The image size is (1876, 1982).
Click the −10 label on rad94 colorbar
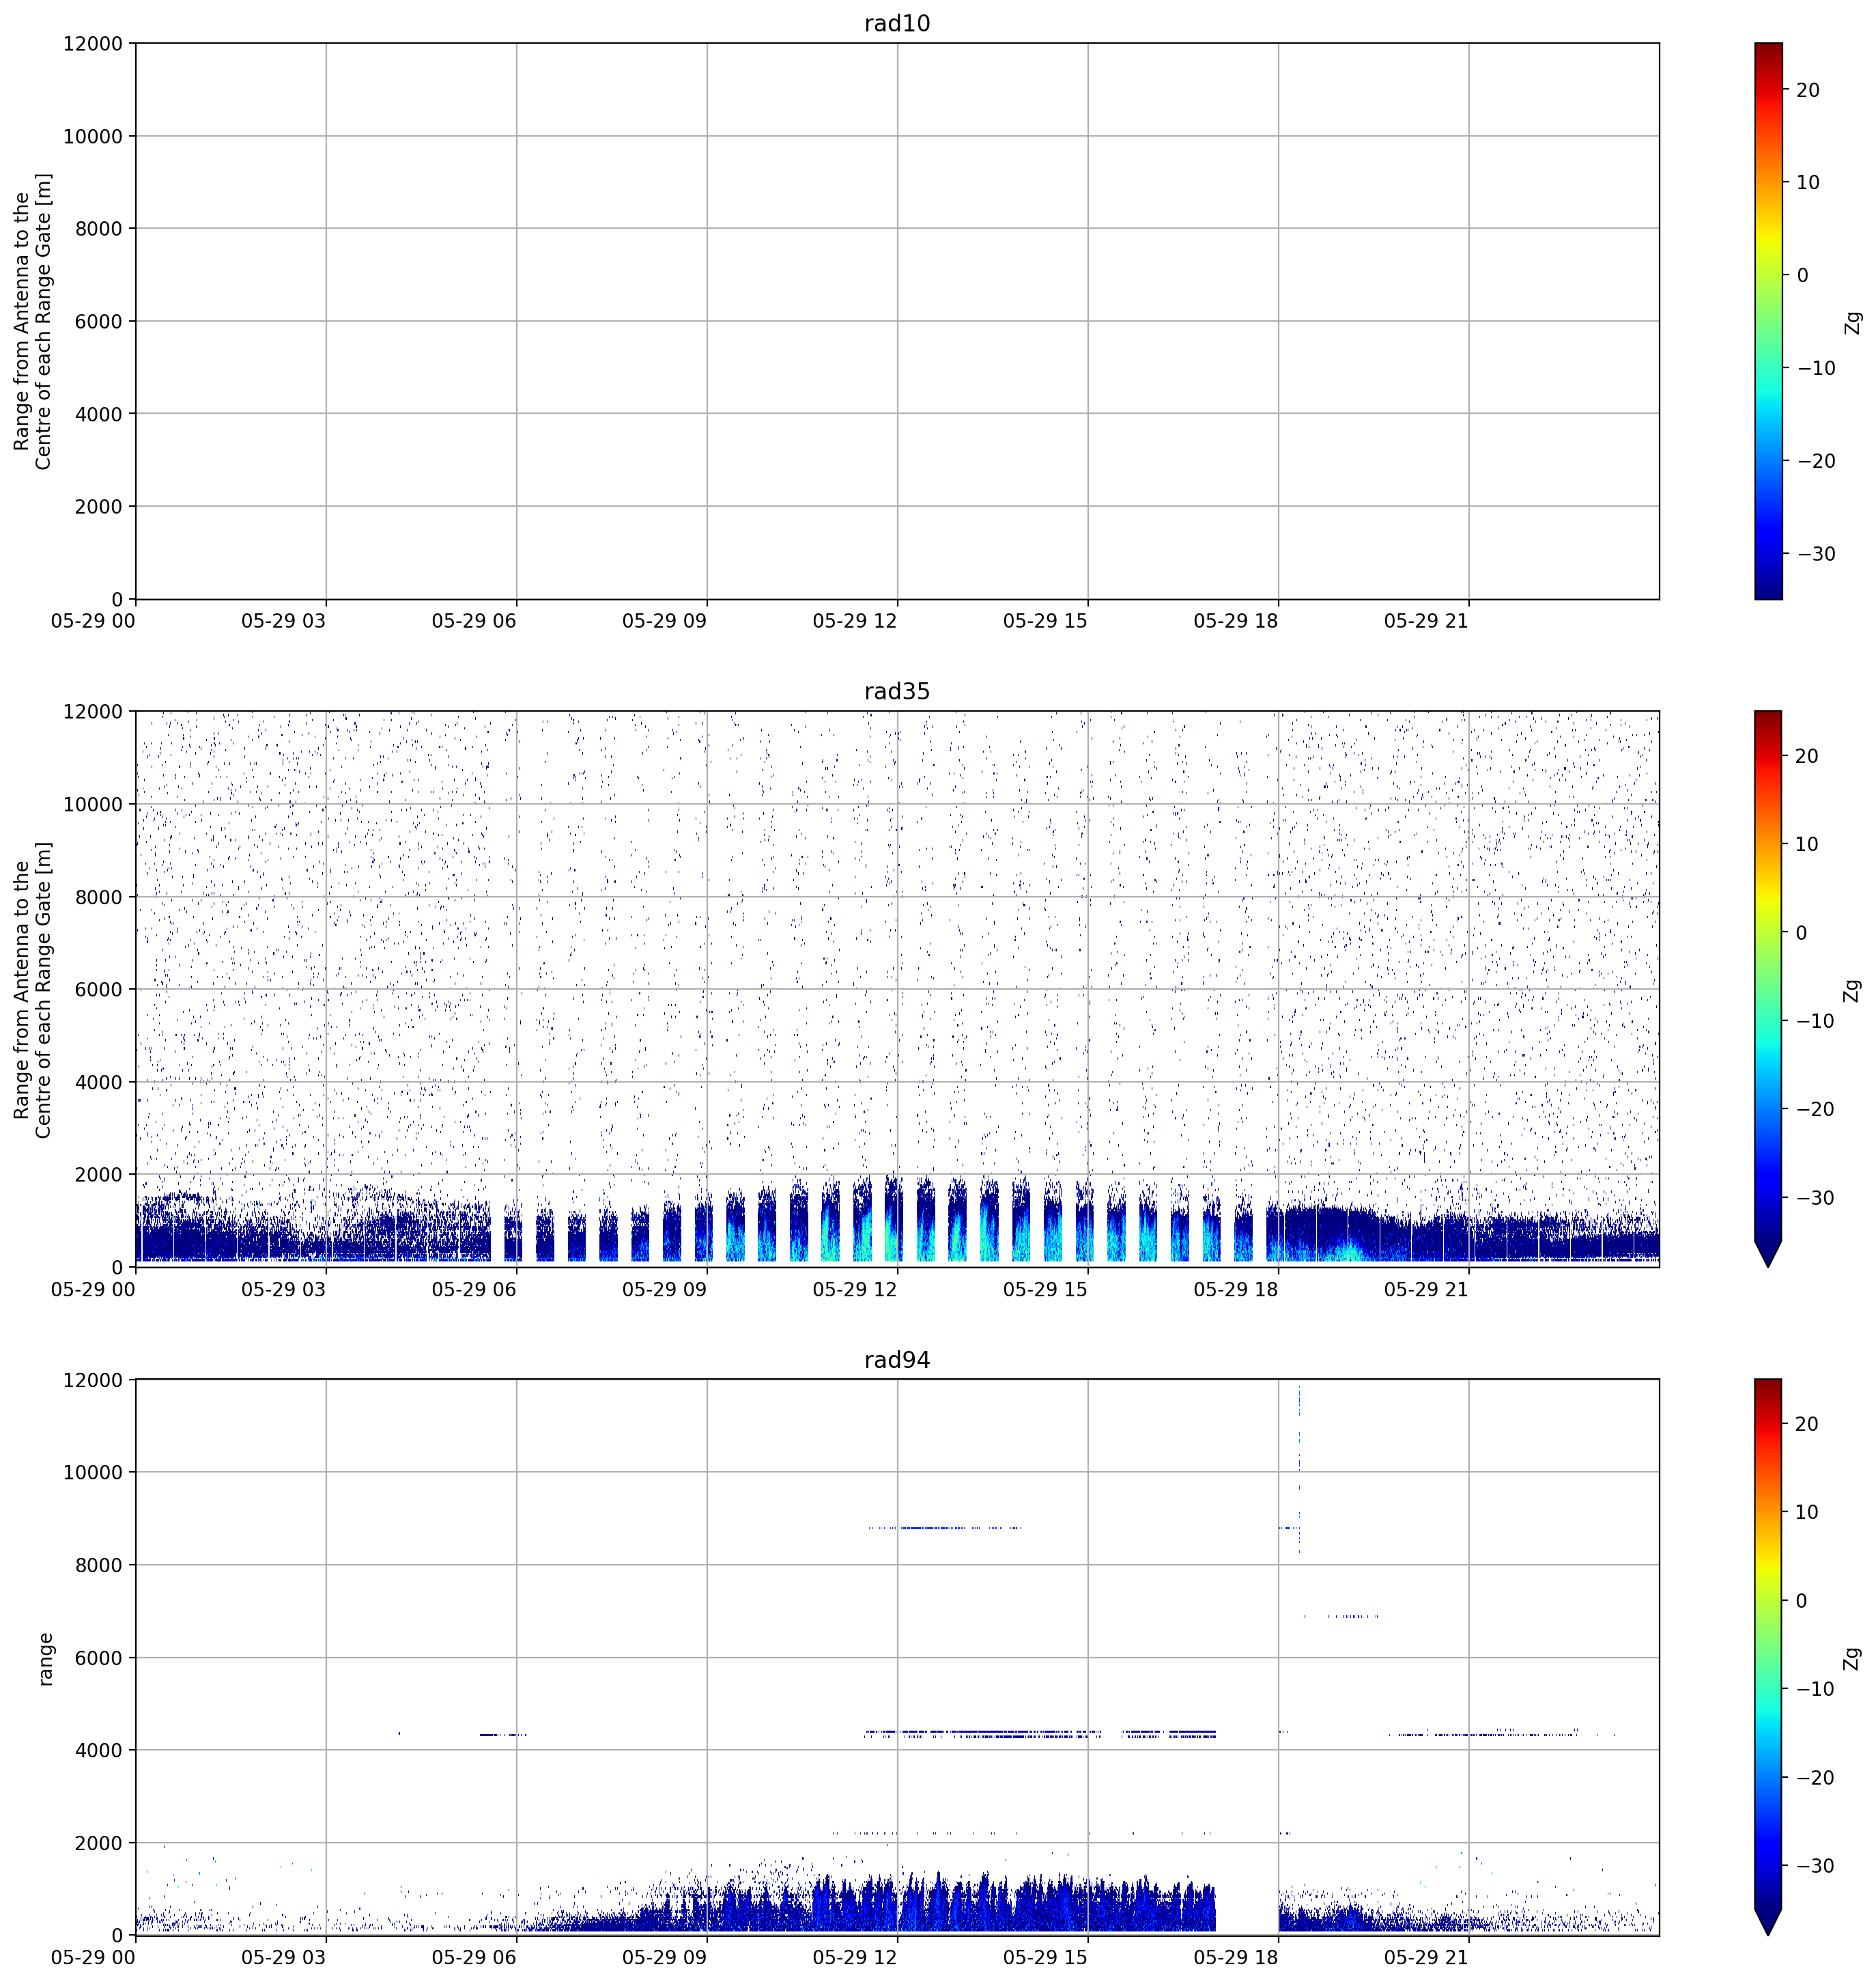click(1816, 1689)
